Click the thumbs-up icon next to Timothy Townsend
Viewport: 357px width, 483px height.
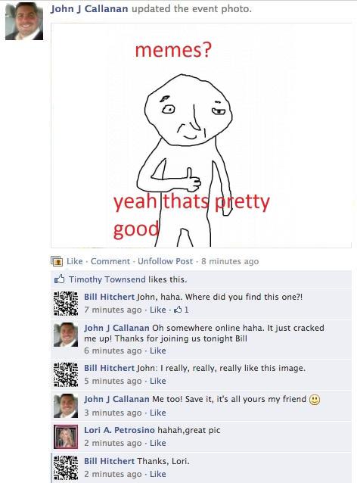tap(60, 279)
